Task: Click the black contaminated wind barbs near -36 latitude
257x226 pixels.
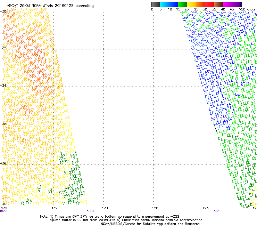Action: [216, 128]
